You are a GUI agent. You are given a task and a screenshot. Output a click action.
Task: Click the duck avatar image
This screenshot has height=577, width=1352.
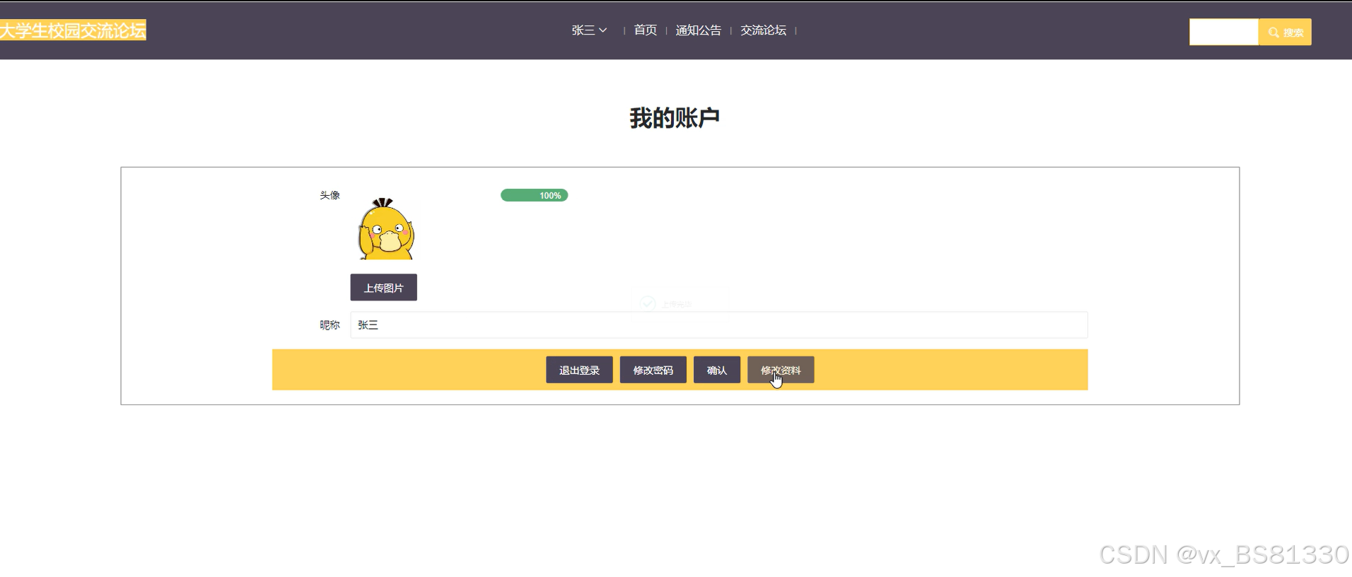(x=386, y=228)
